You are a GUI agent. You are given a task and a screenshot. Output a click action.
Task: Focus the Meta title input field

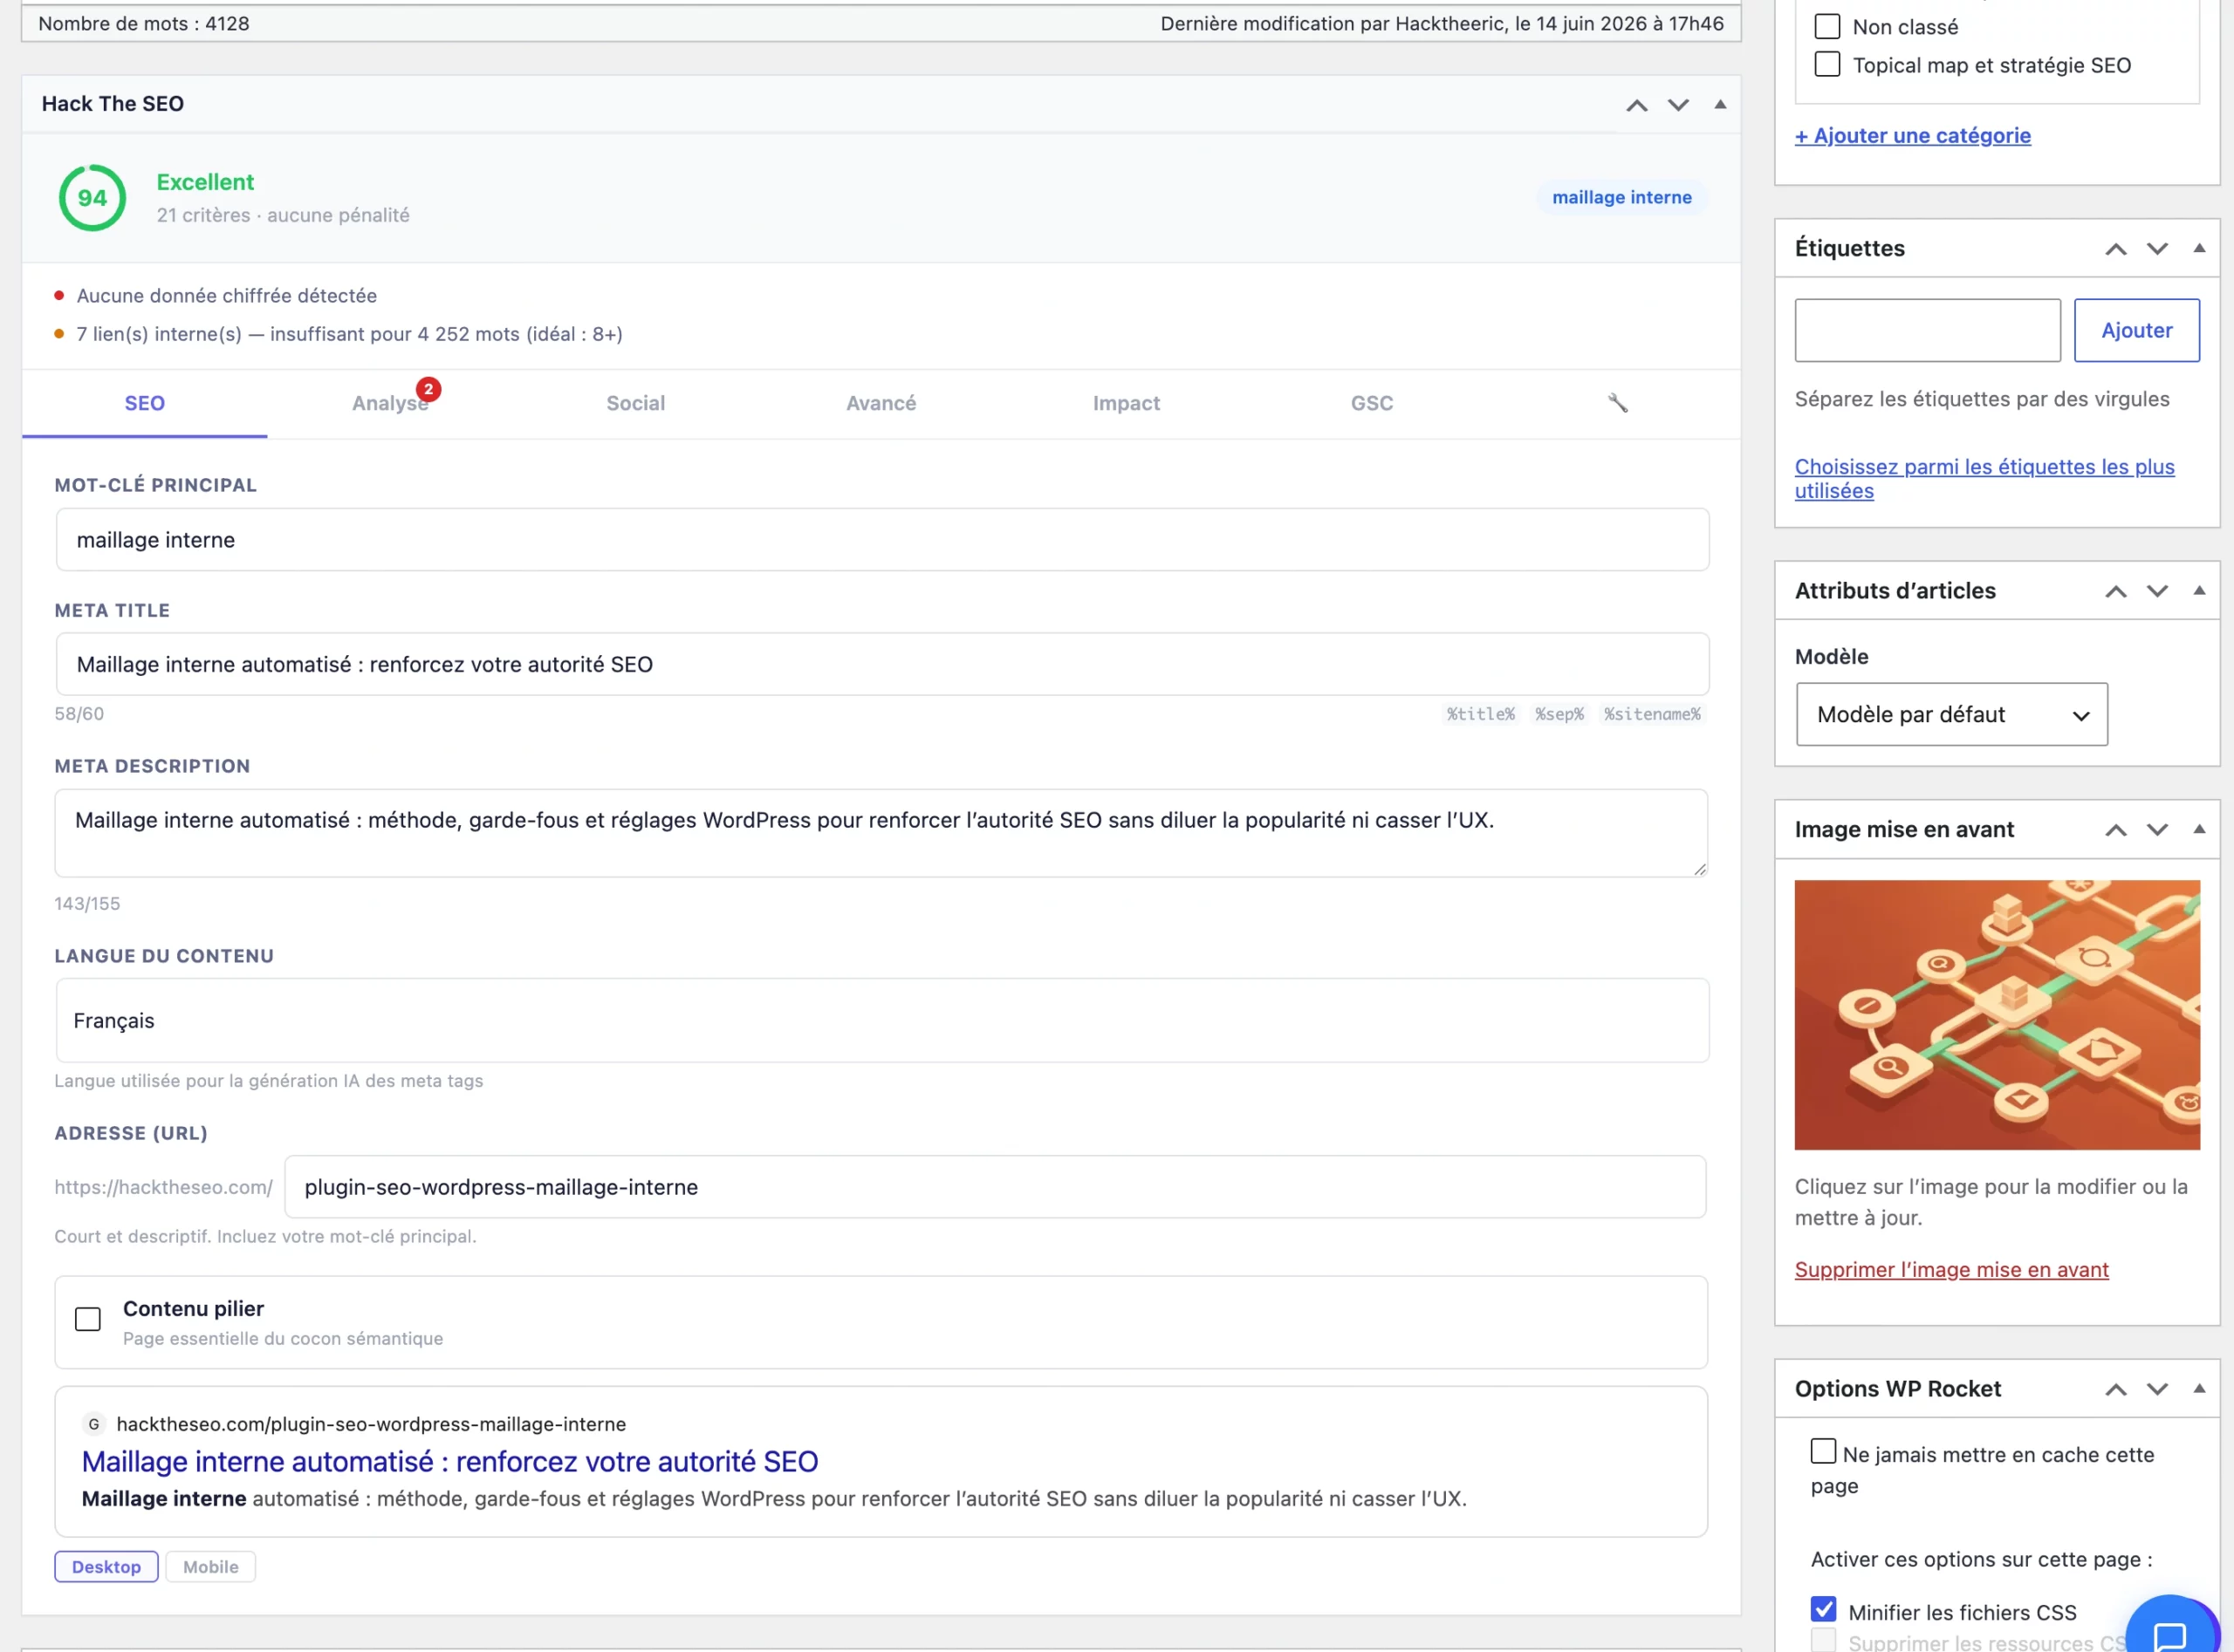(x=882, y=664)
